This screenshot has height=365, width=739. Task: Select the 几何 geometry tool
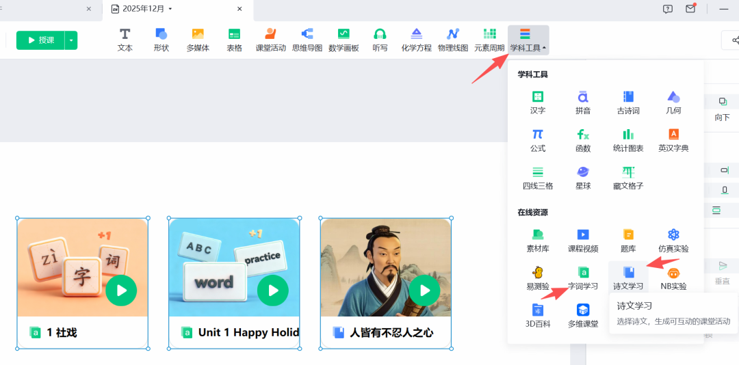click(673, 103)
